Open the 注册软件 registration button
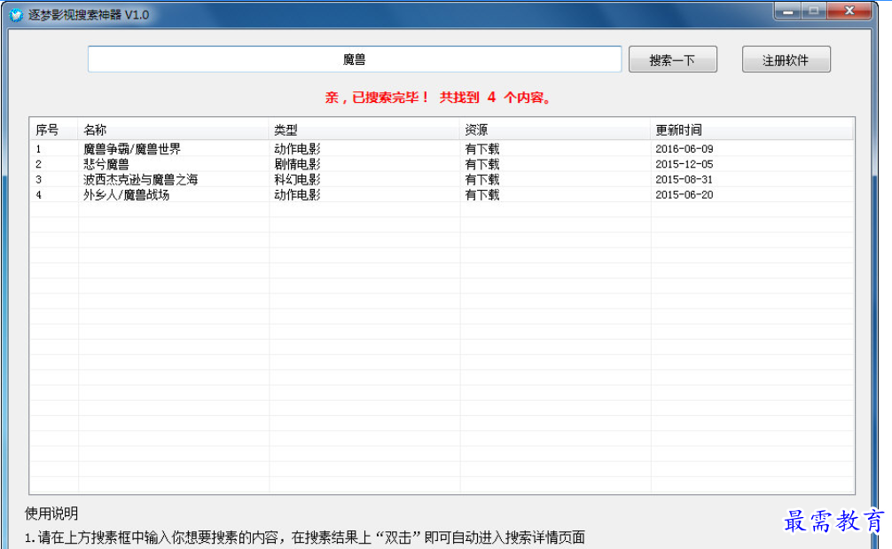 point(786,60)
